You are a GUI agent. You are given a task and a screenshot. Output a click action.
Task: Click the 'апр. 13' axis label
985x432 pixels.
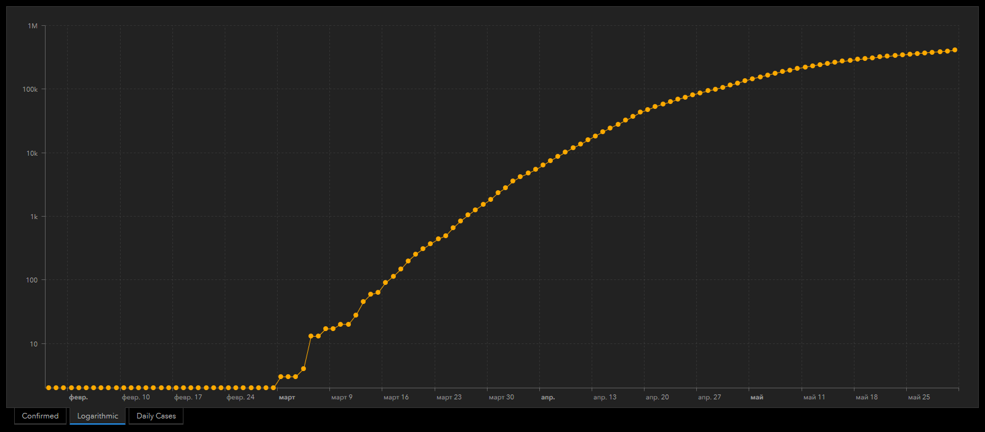pos(605,398)
